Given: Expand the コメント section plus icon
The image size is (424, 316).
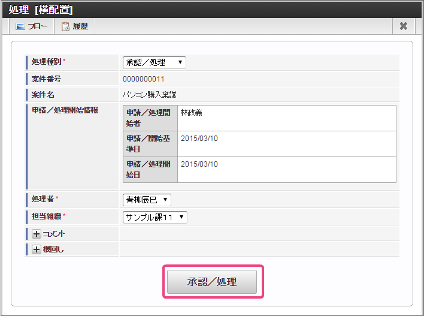Looking at the screenshot, I should point(37,234).
